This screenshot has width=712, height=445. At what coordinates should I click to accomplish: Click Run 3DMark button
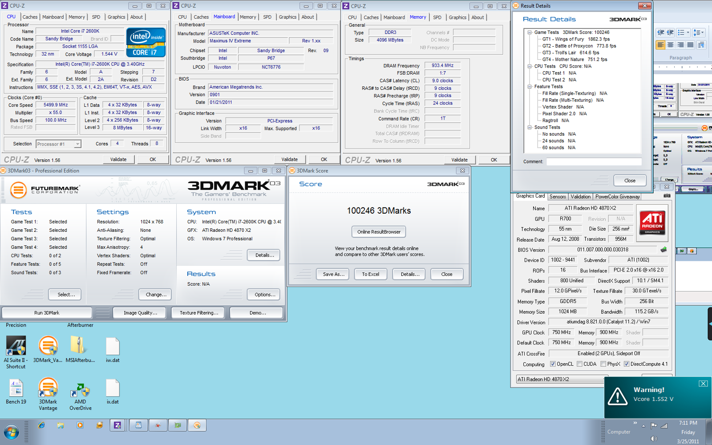[x=47, y=313]
